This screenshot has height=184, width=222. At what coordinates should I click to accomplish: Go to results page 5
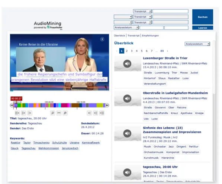142,51
